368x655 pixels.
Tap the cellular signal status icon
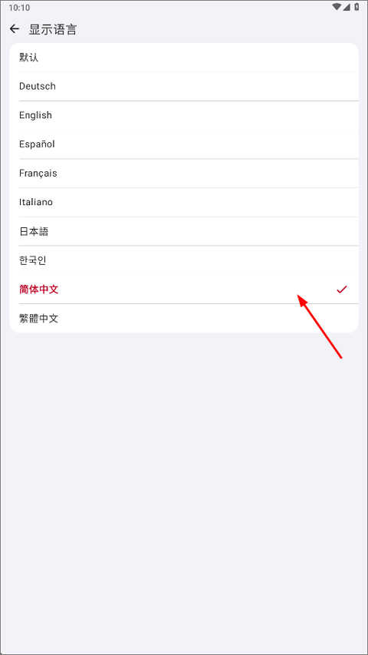[347, 7]
